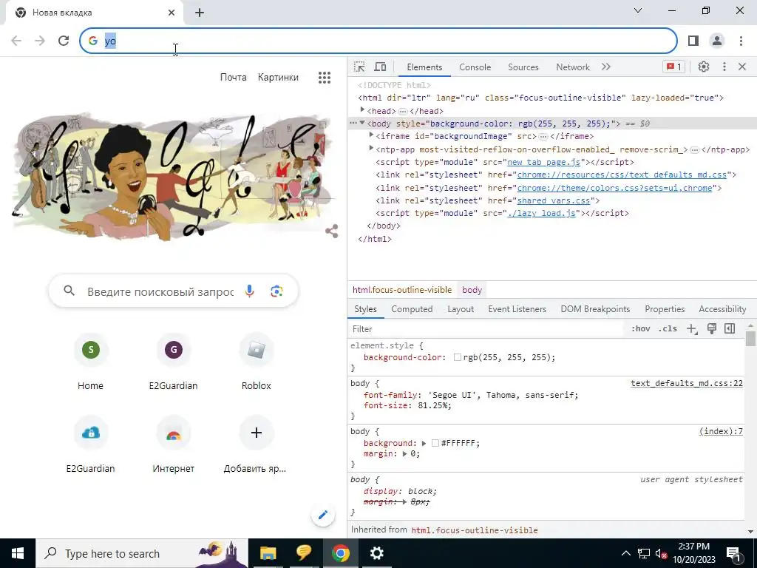The width and height of the screenshot is (757, 568).
Task: Toggle device toolbar icon in DevTools
Action: 381,67
